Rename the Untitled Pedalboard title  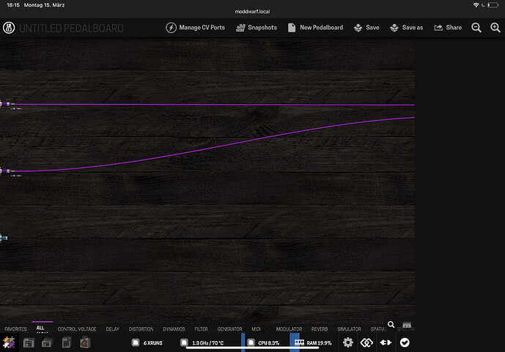pos(71,29)
